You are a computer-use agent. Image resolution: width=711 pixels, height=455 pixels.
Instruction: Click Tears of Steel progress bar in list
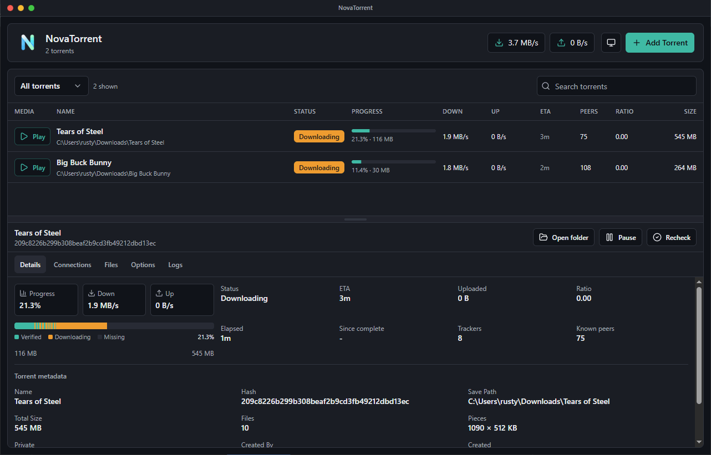click(x=394, y=131)
